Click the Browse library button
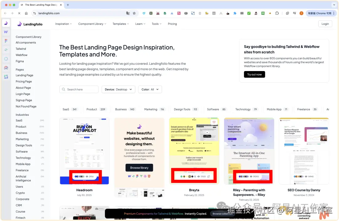The width and height of the screenshot is (339, 221). 139,168
